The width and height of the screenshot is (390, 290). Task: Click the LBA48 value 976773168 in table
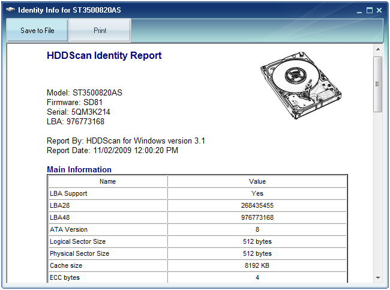257,217
